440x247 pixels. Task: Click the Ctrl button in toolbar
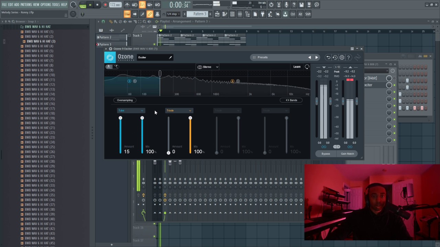point(293,14)
